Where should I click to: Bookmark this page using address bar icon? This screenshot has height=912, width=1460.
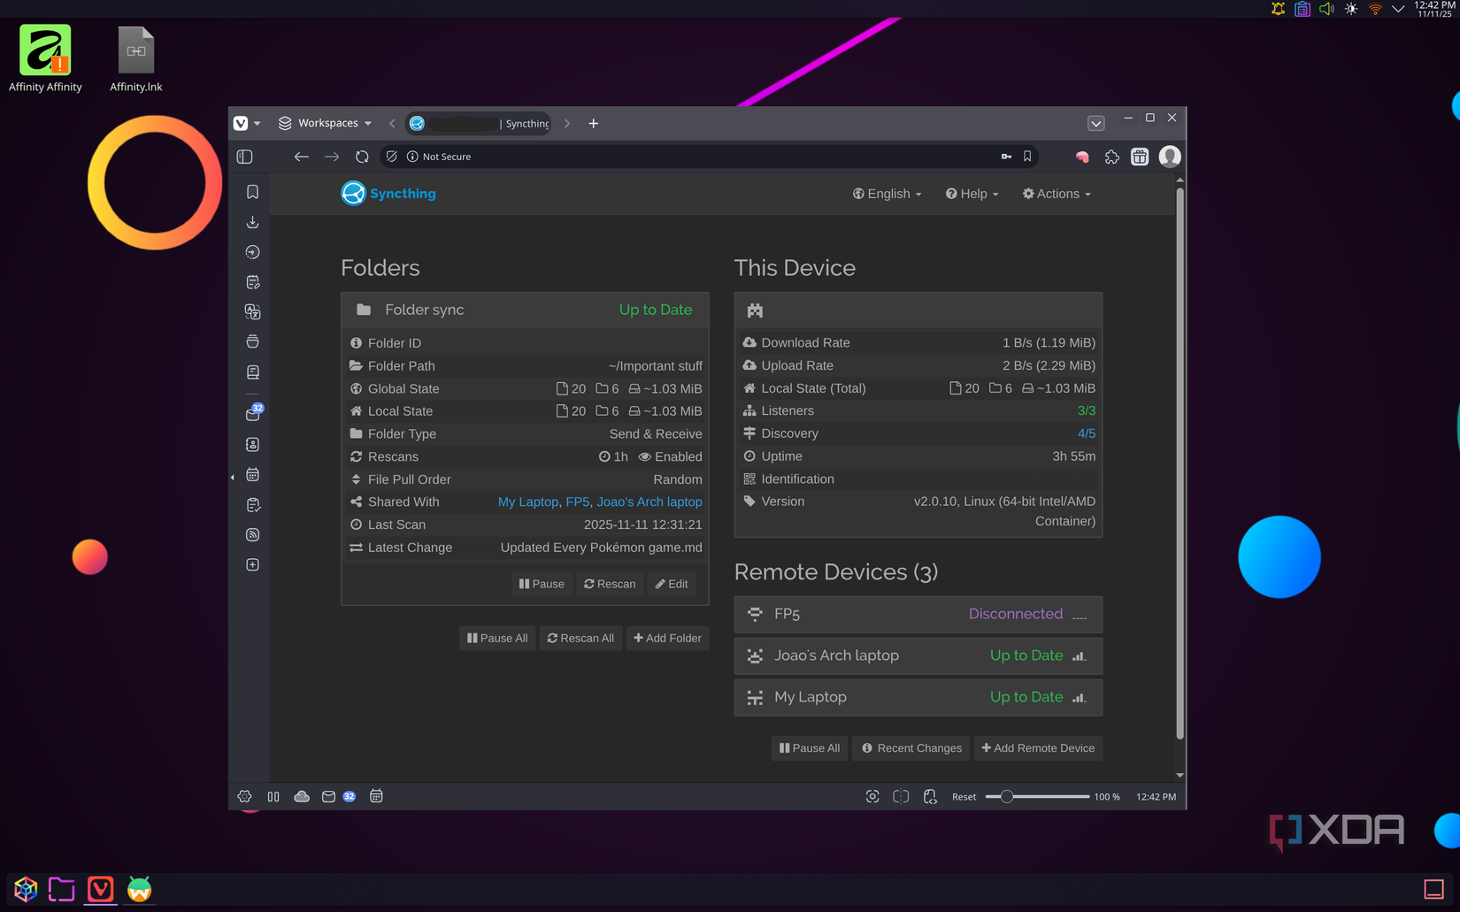1027,157
